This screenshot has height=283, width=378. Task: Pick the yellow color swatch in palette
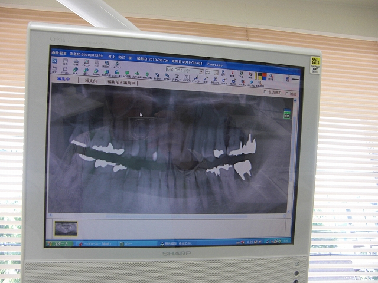click(x=260, y=78)
